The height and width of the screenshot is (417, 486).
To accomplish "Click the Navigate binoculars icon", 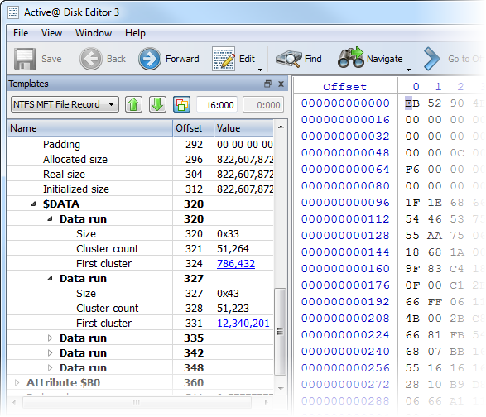I will (x=351, y=57).
